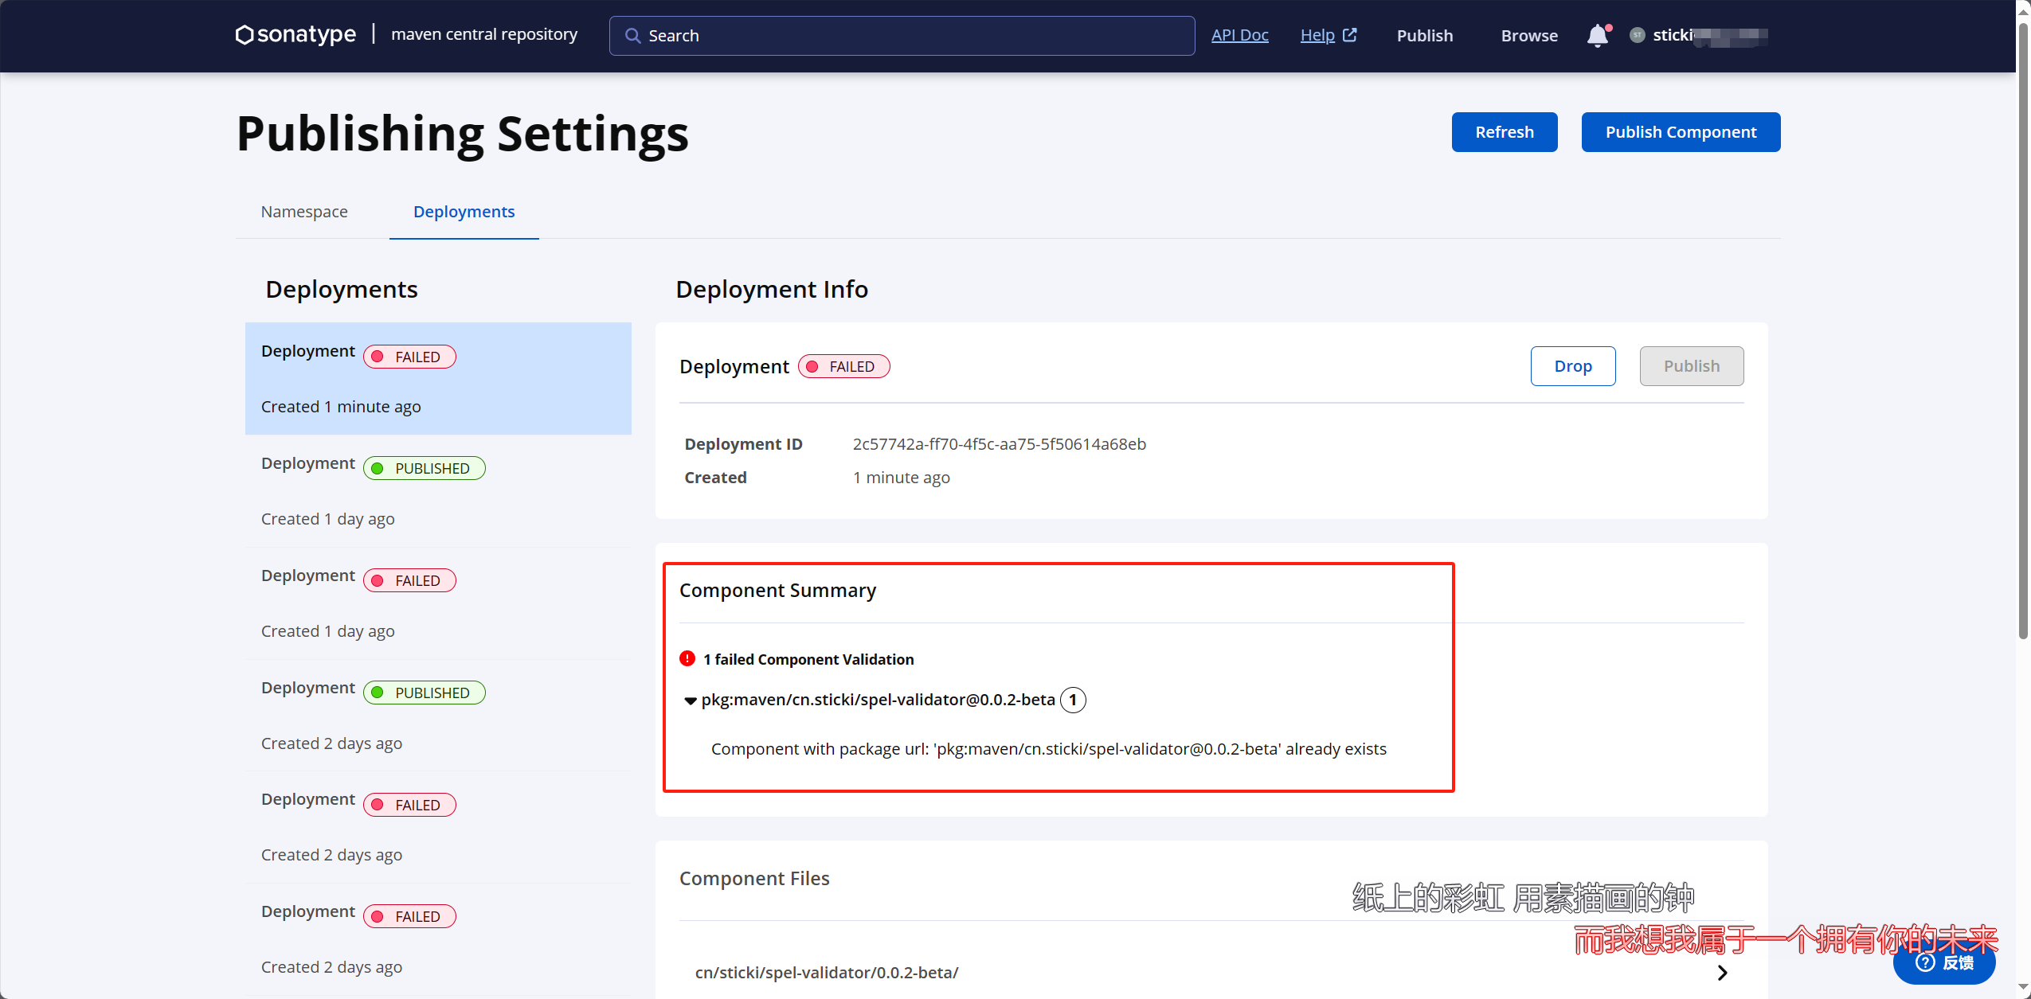Select the Deployments tab

click(x=464, y=212)
